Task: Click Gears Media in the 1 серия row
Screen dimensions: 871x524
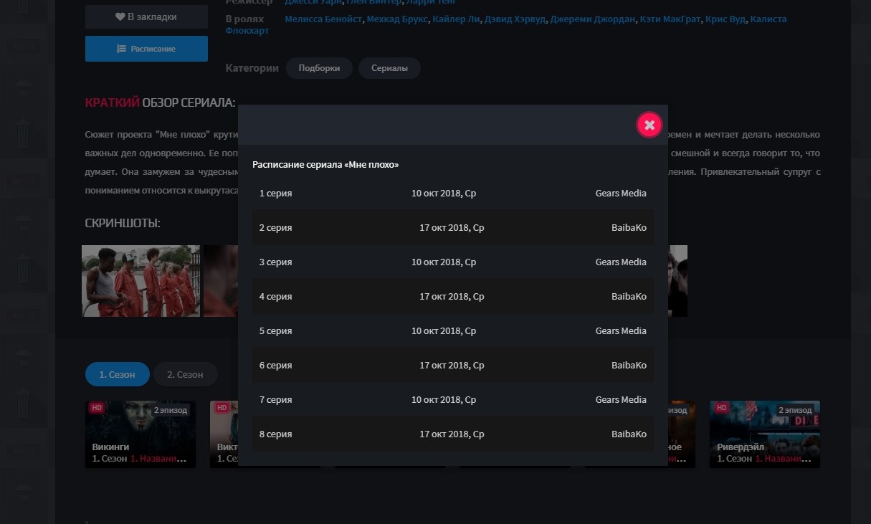Action: [621, 194]
